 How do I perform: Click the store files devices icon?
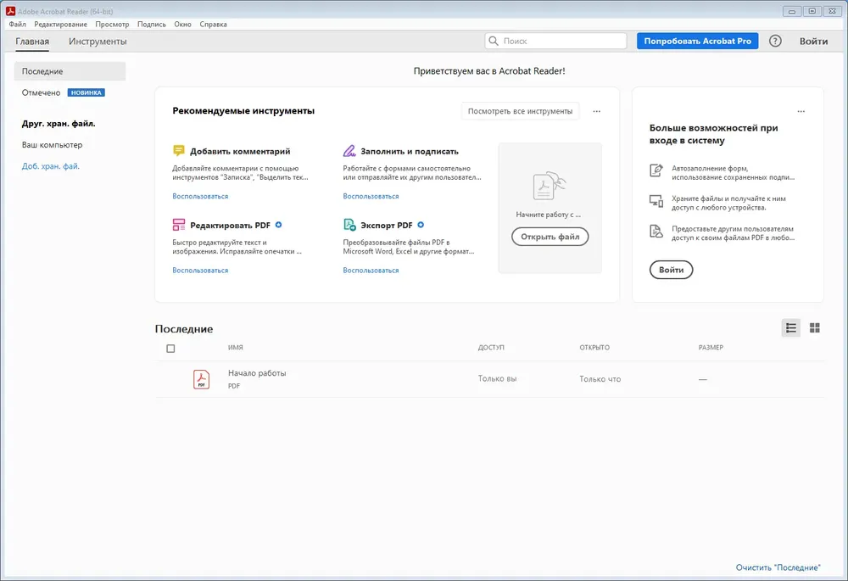pos(656,201)
